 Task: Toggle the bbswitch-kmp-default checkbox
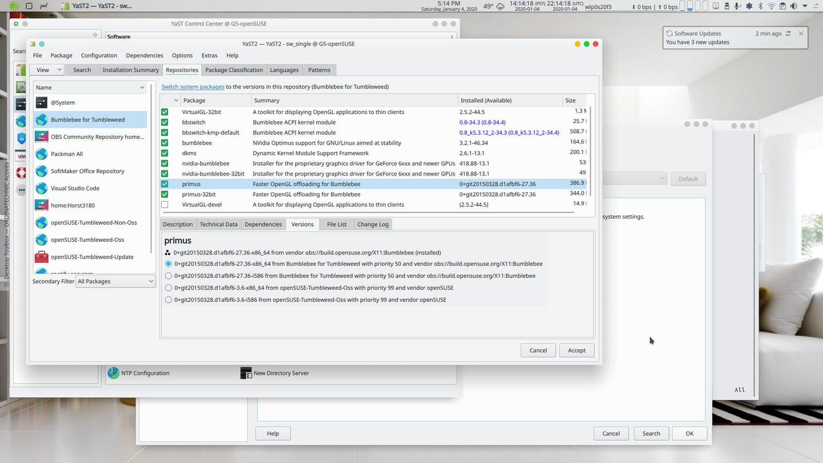point(165,133)
